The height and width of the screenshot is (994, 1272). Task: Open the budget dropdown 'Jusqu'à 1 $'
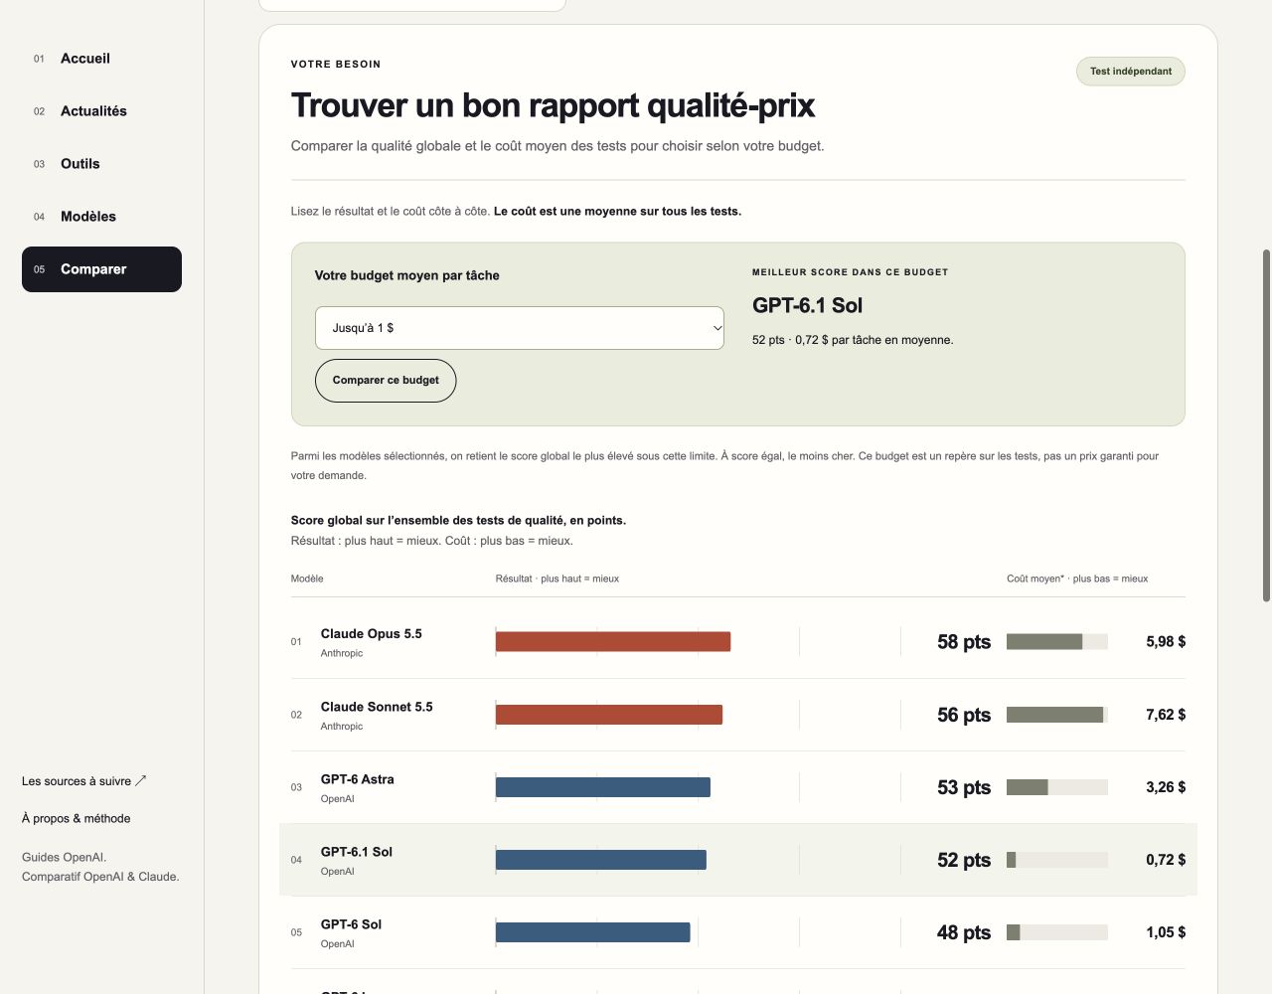coord(520,328)
